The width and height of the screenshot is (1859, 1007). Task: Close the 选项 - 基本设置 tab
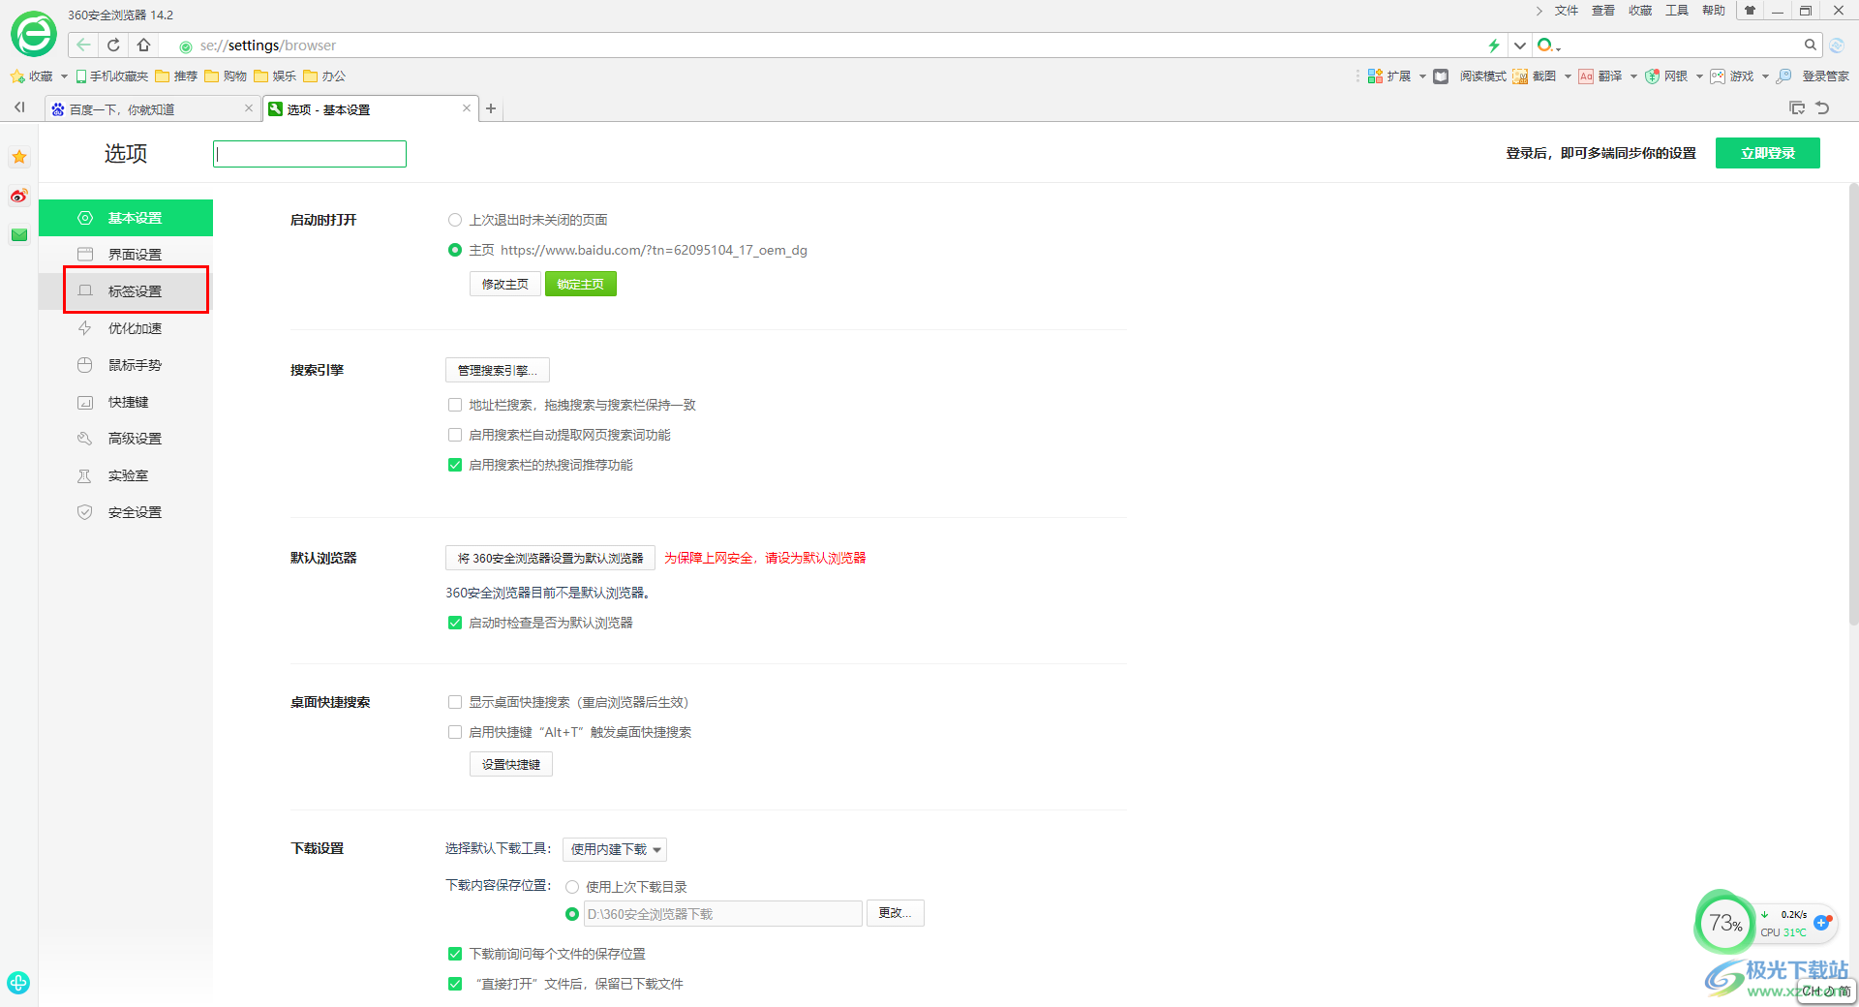[467, 108]
